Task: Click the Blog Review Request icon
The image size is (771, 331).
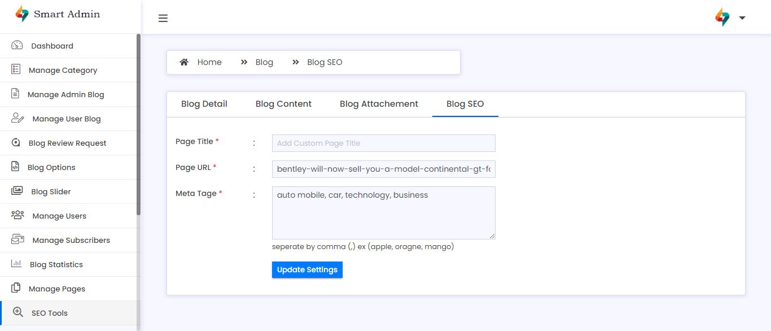Action: click(16, 143)
